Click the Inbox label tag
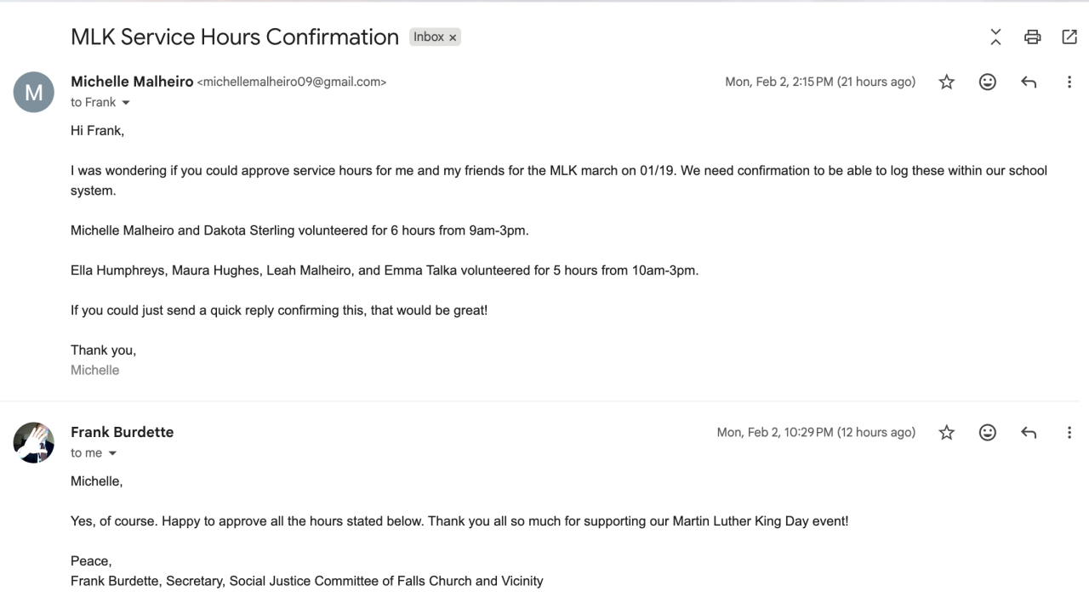1089x608 pixels. click(x=429, y=37)
